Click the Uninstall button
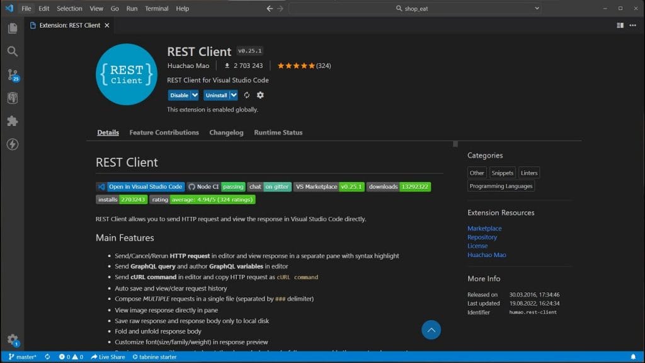Viewport: 645px width, 363px height. pyautogui.click(x=217, y=95)
